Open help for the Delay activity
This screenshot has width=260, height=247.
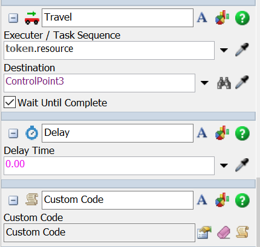pyautogui.click(x=242, y=133)
